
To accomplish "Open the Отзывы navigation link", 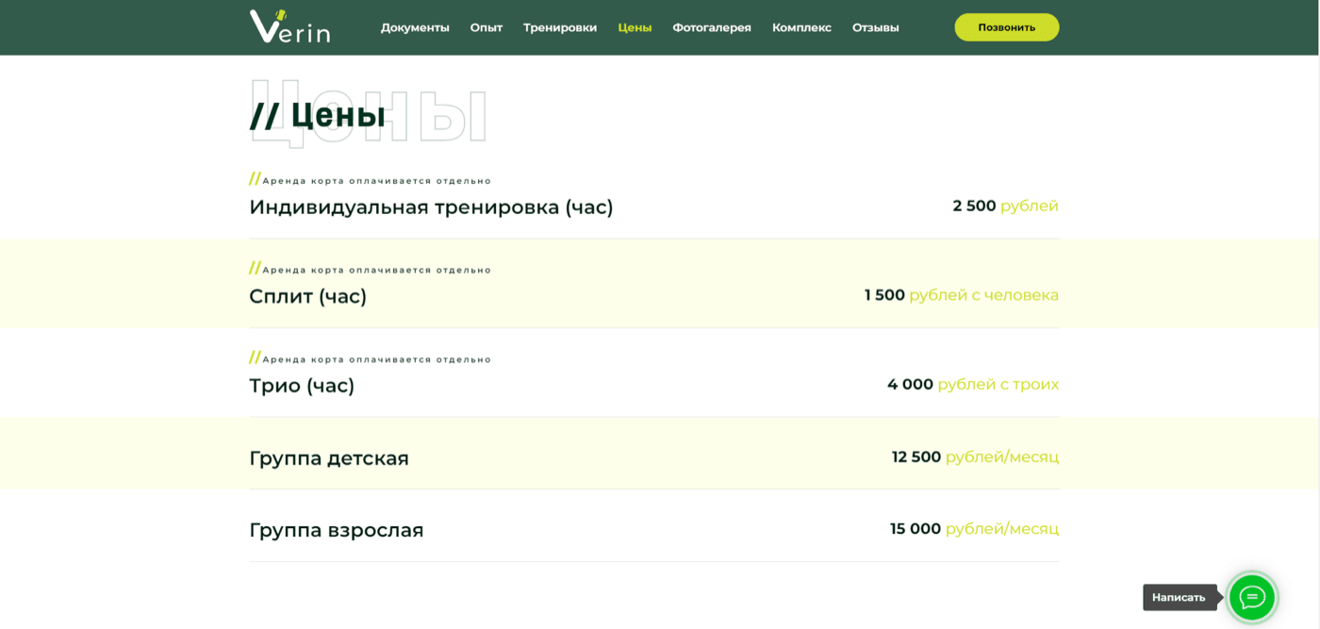I will click(876, 27).
